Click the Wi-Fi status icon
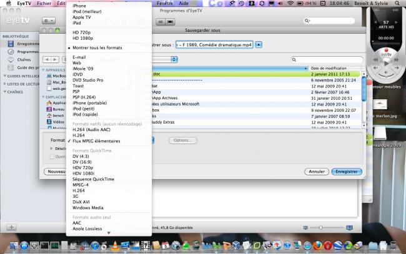Viewport: 406px width, 254px height. pos(290,3)
